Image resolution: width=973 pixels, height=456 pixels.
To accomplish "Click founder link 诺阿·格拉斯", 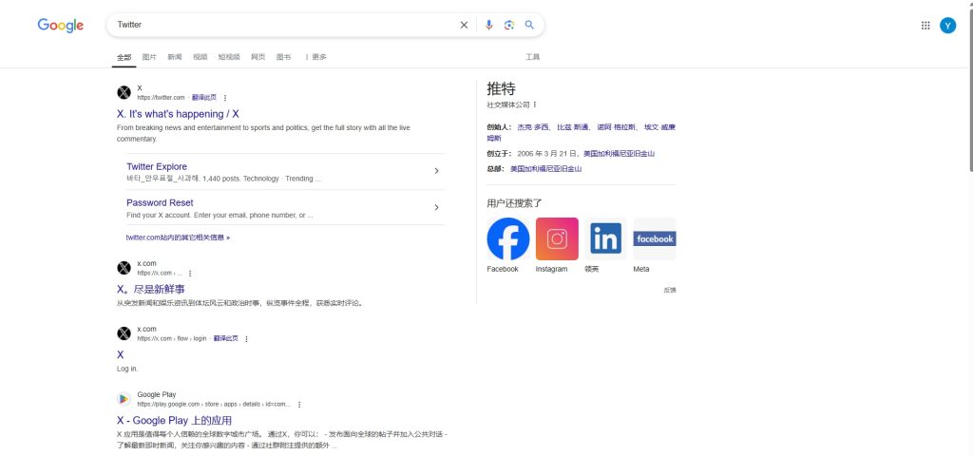I will click(616, 127).
